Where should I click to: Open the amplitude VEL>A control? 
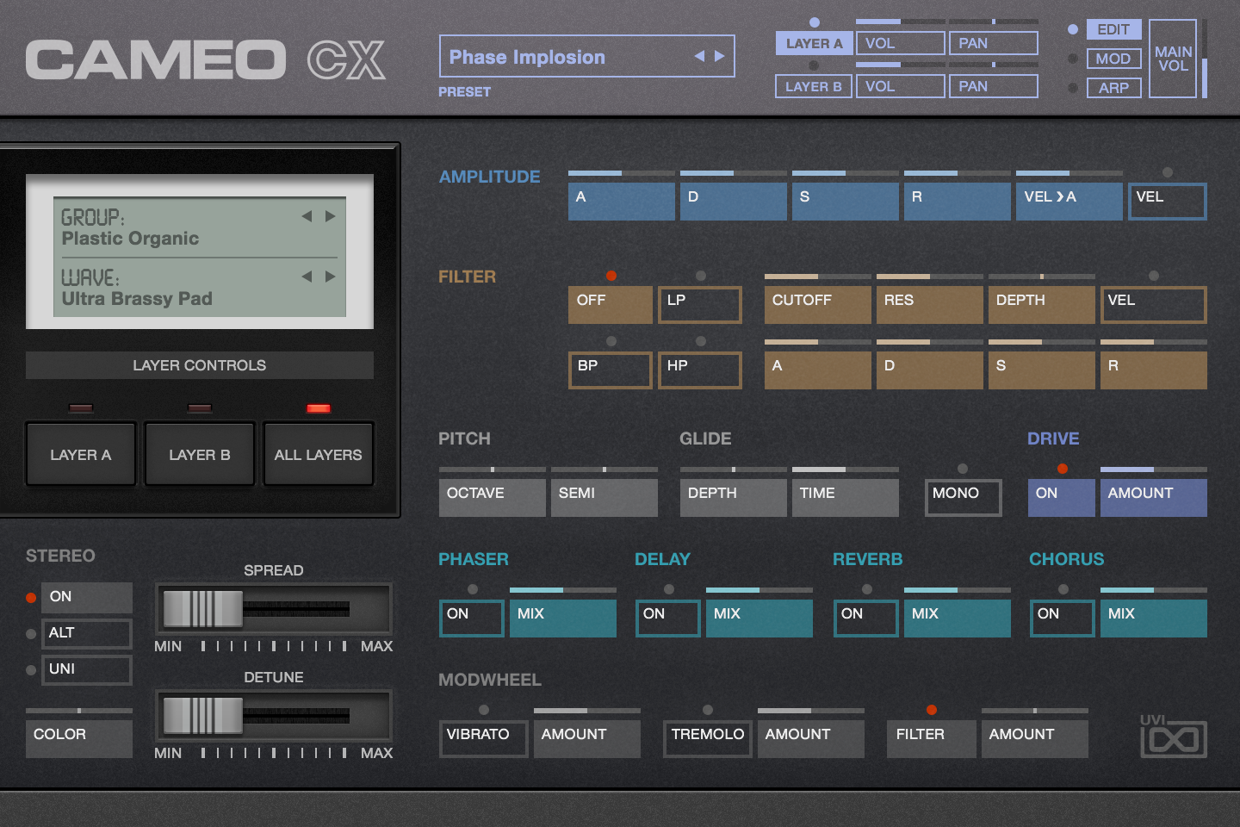click(x=1069, y=201)
